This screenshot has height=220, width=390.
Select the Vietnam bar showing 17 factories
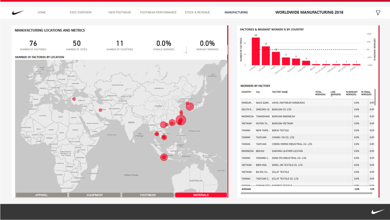coord(266,56)
